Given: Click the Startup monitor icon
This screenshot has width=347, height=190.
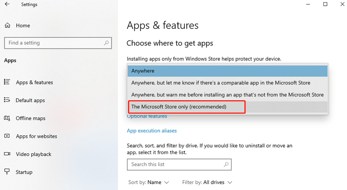Looking at the screenshot, I should point(7,172).
